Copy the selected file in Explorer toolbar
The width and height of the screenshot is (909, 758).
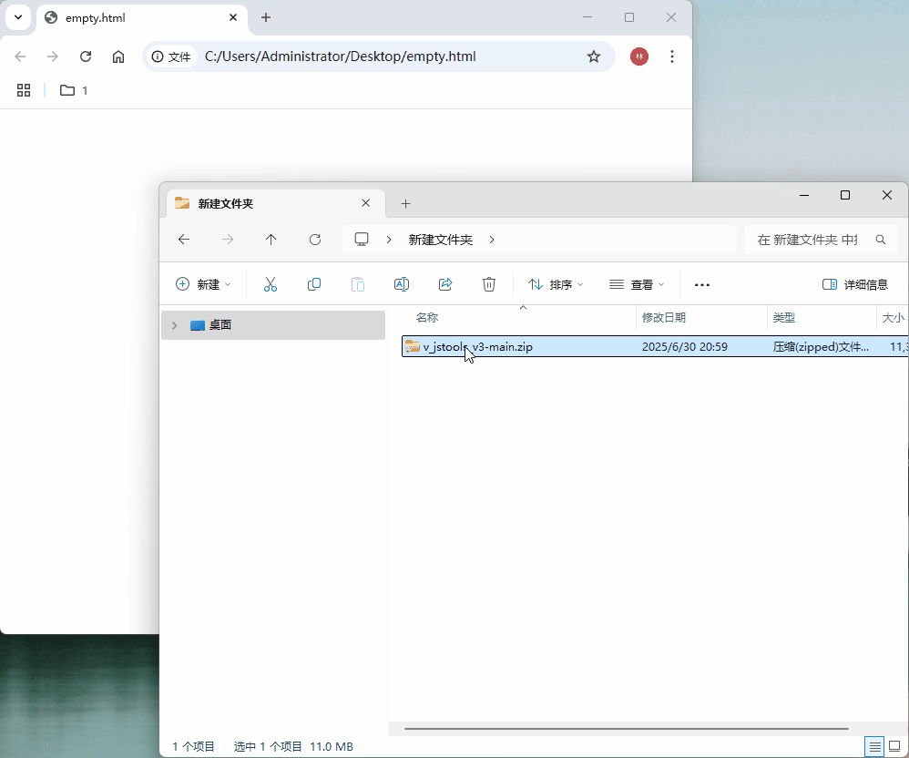click(314, 284)
